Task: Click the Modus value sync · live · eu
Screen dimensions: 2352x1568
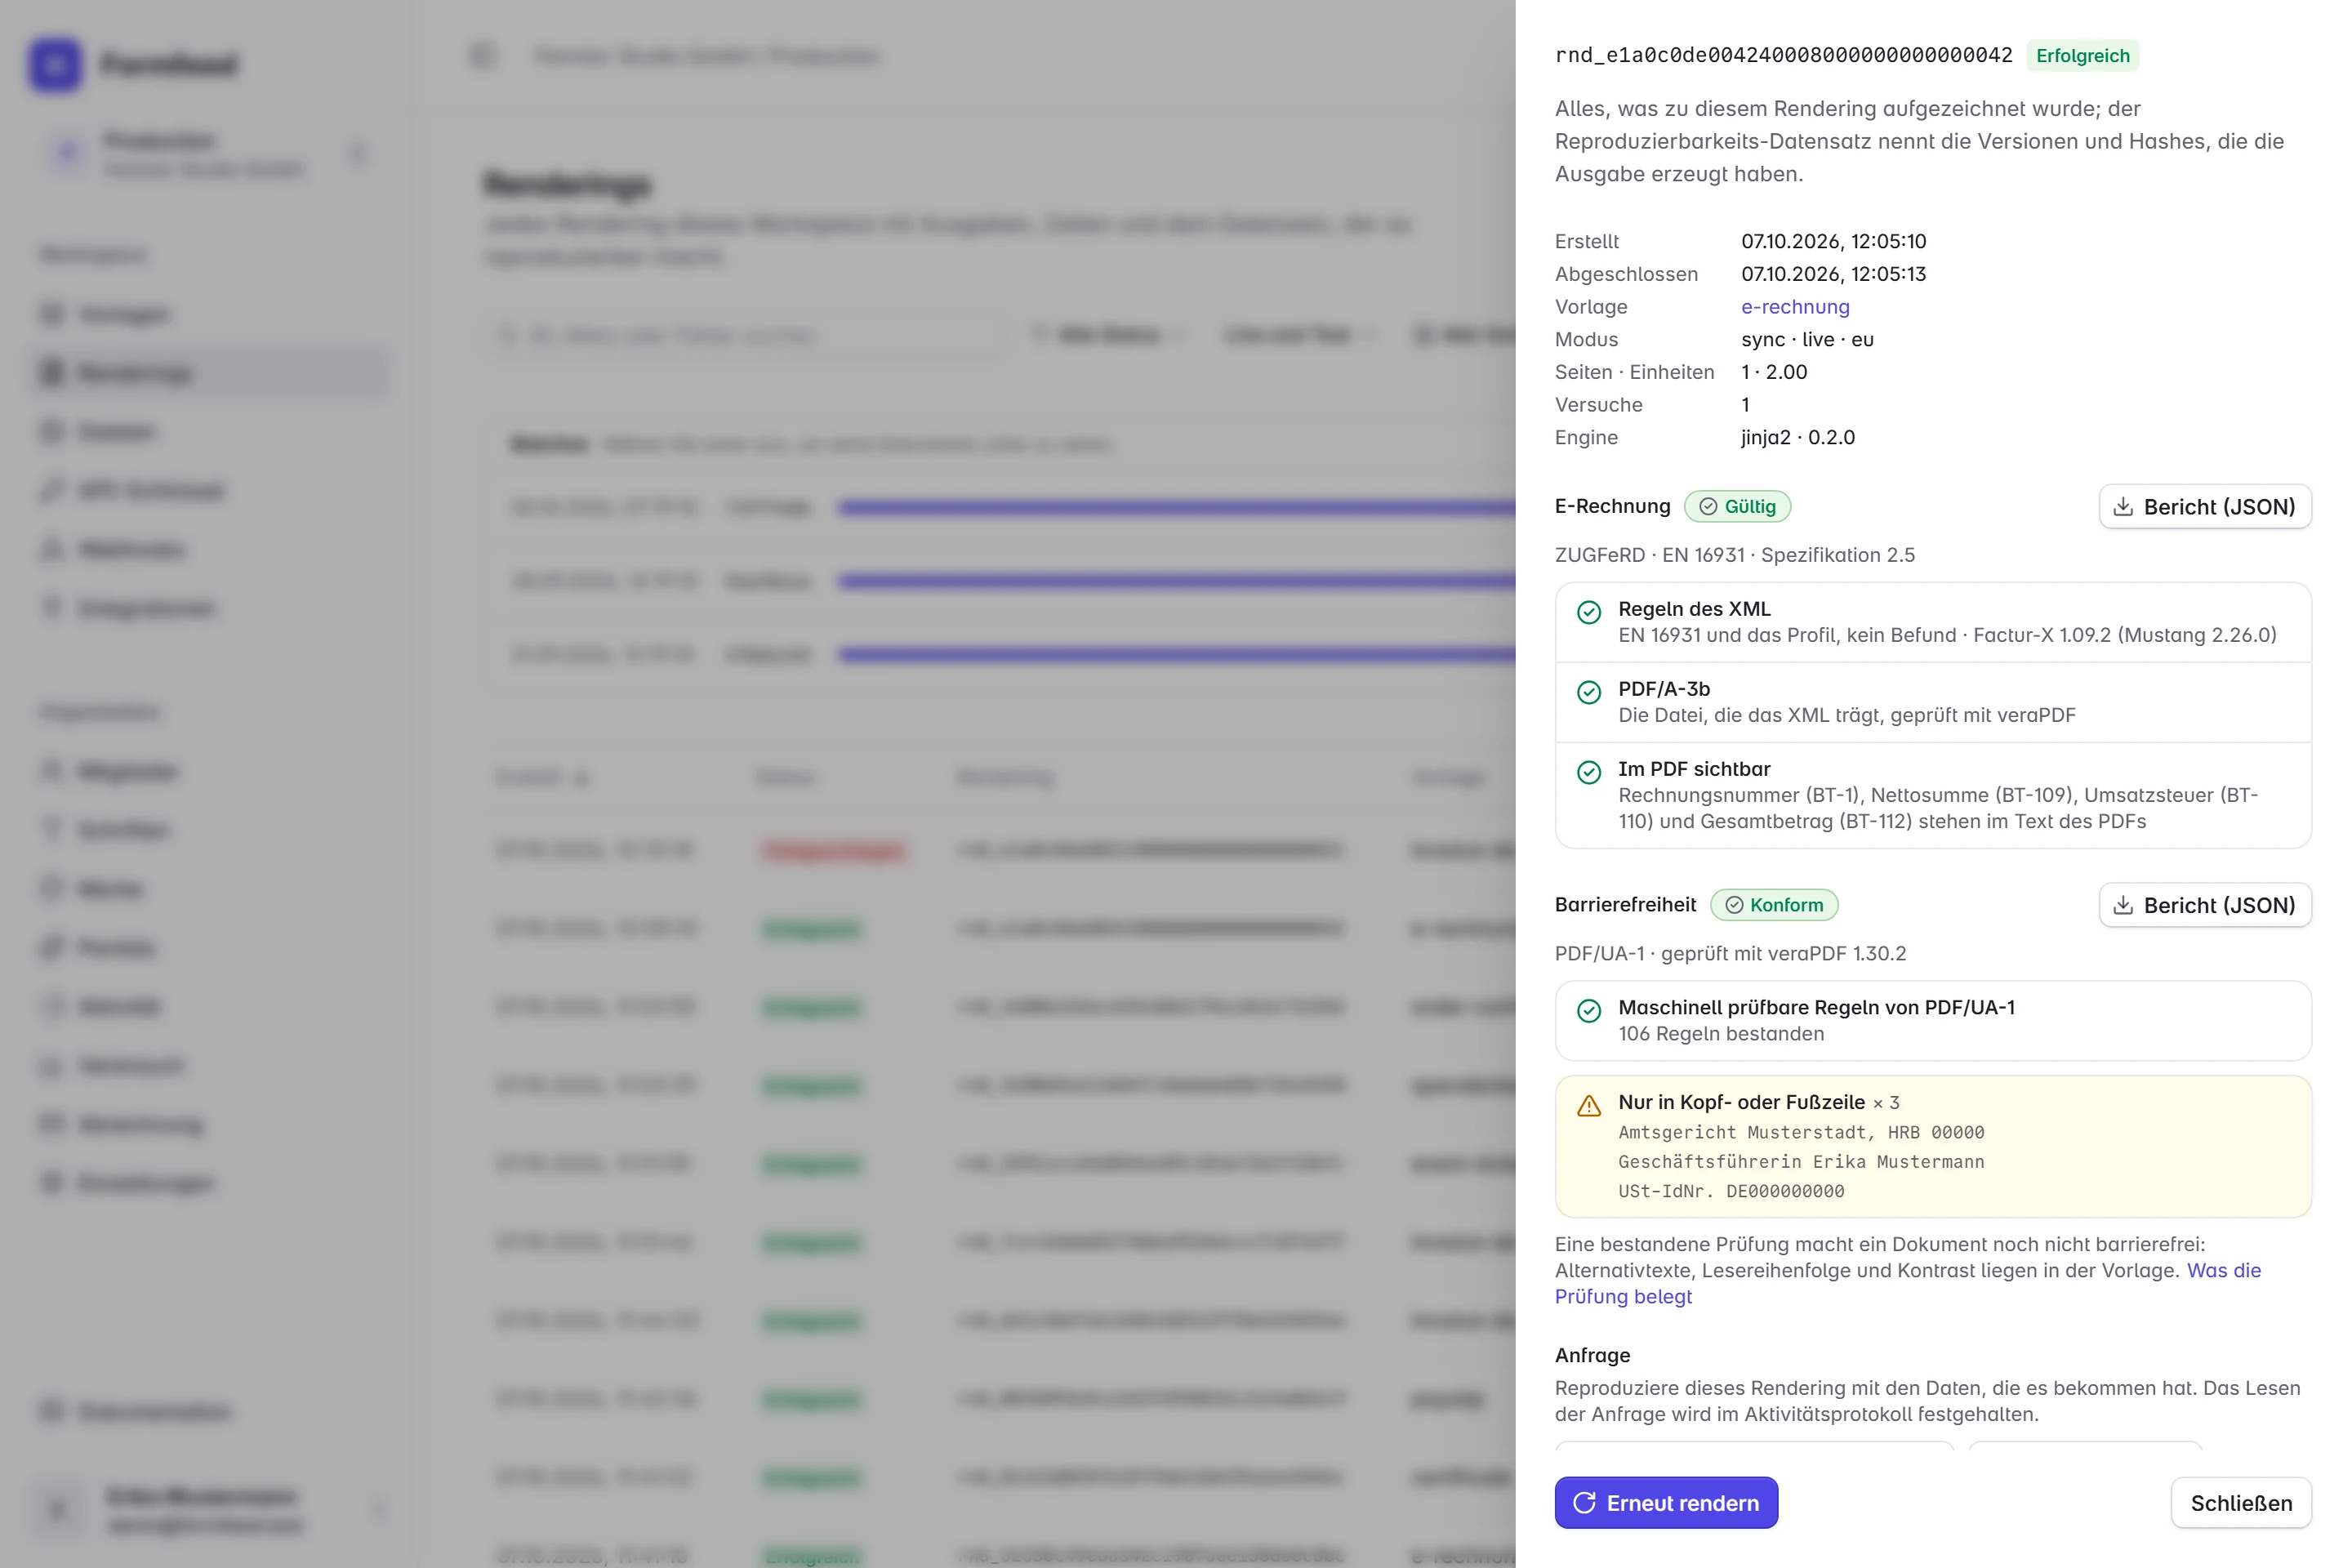Action: (1807, 339)
